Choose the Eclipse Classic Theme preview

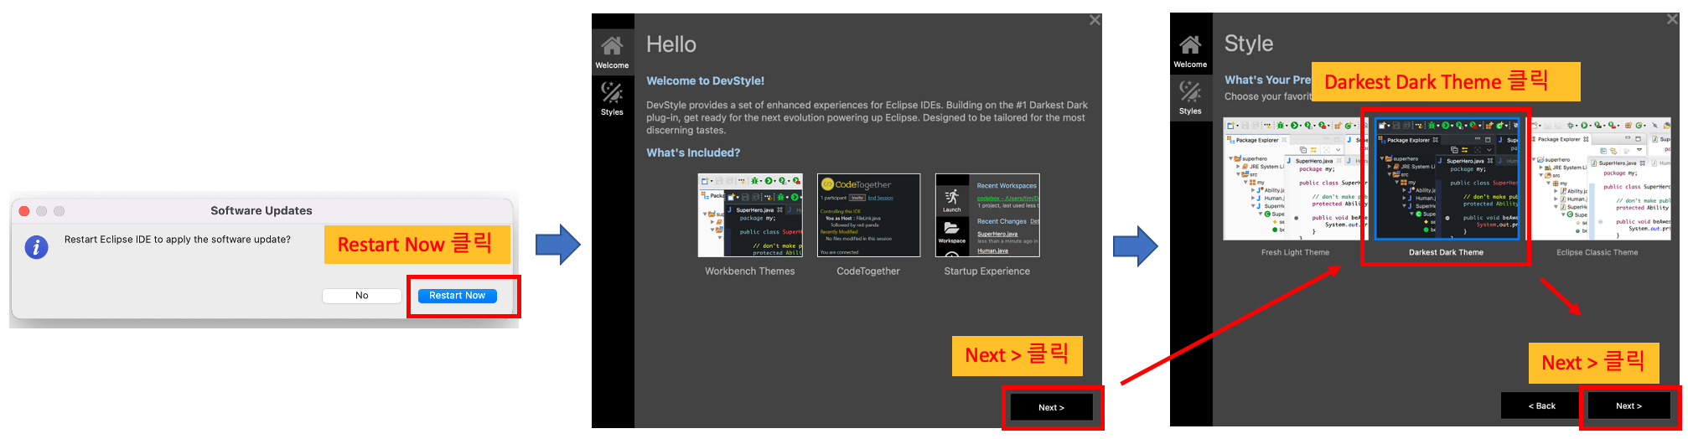(x=1600, y=179)
